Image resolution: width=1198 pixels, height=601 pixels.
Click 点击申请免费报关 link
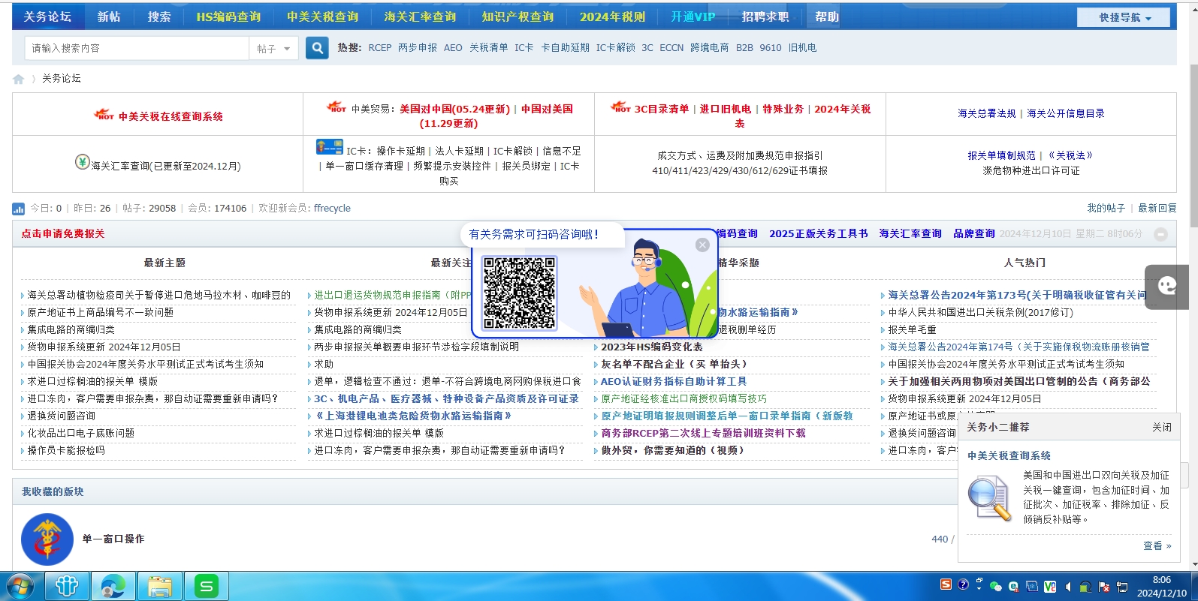pyautogui.click(x=63, y=234)
